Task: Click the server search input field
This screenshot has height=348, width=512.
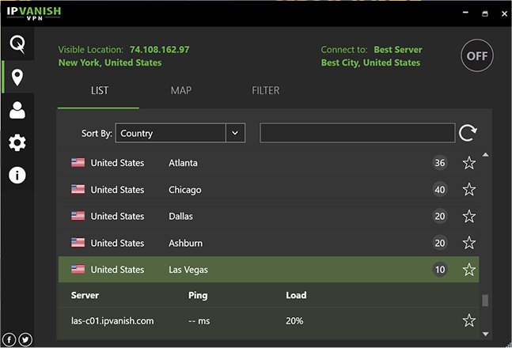Action: (x=357, y=133)
